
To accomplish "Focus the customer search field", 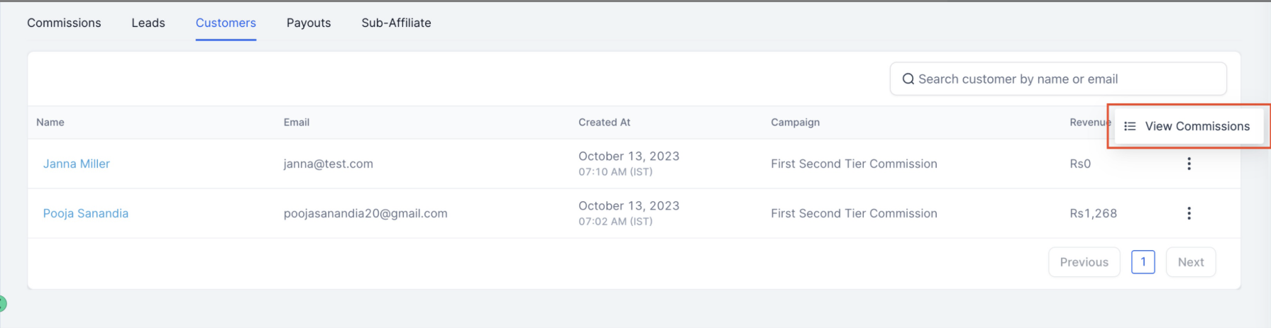I will coord(1058,79).
